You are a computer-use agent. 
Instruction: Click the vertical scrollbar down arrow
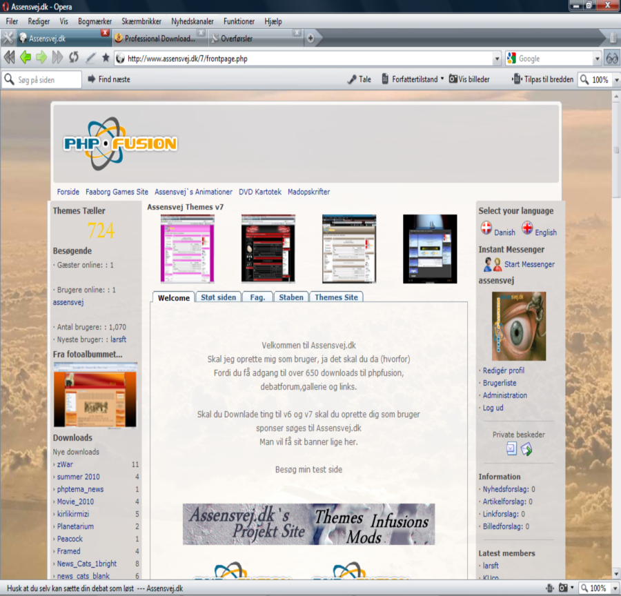click(x=616, y=574)
